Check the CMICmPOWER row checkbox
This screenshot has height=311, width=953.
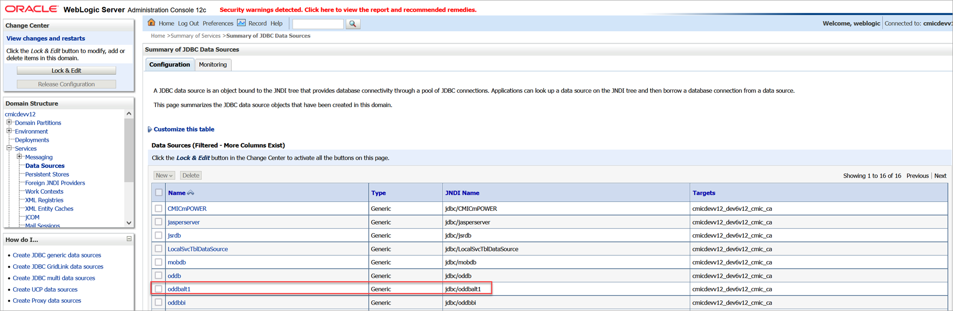tap(158, 209)
